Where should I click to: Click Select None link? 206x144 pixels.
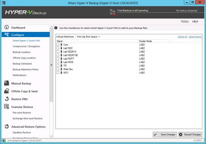pos(195,37)
